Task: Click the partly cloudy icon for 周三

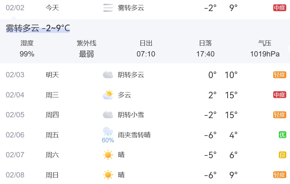Action: pos(108,95)
